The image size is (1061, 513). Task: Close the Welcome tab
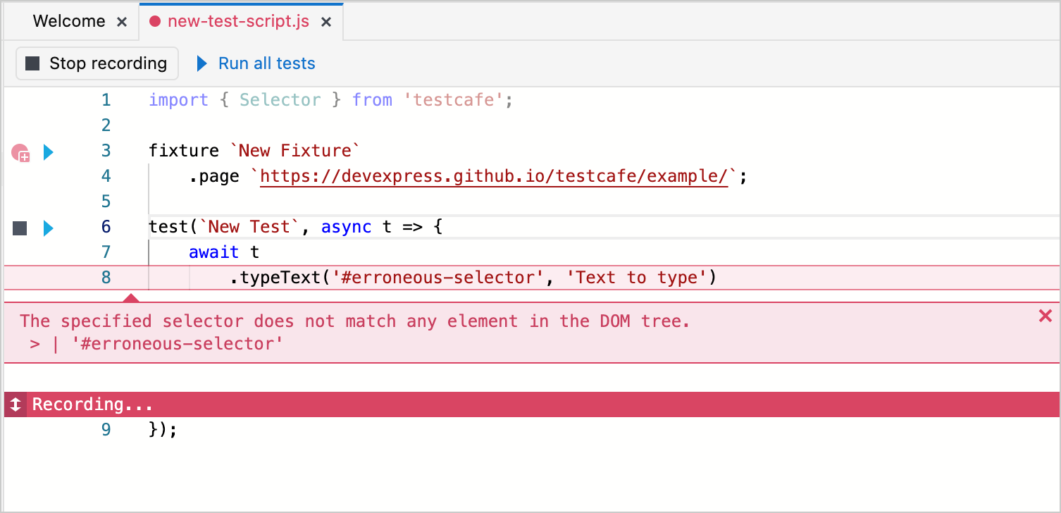tap(123, 21)
